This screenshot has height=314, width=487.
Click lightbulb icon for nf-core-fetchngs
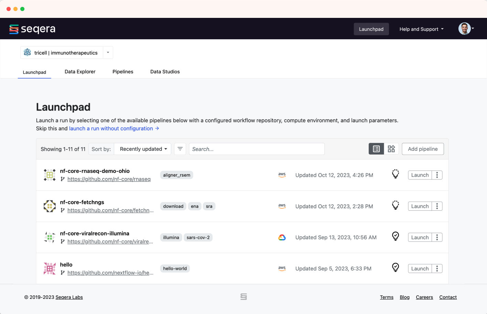396,206
